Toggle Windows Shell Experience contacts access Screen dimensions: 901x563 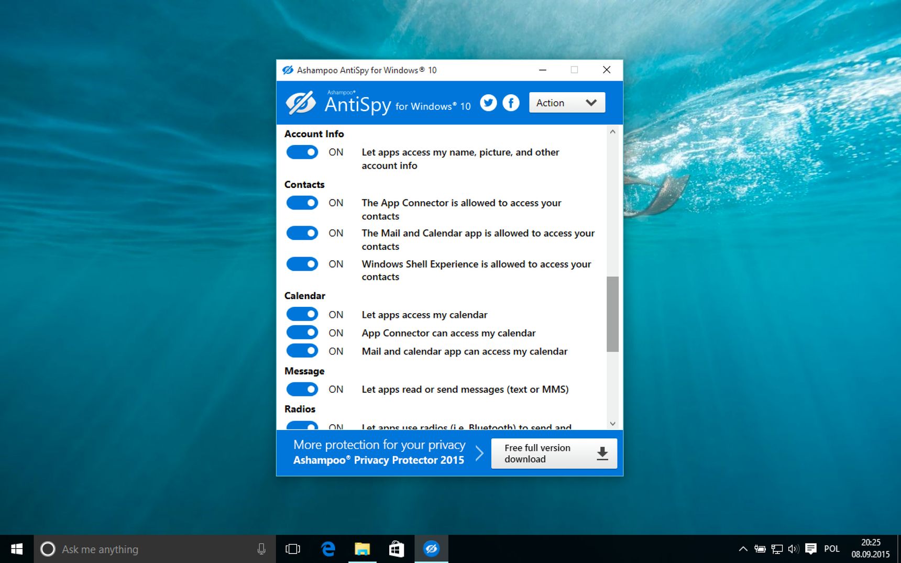(x=302, y=264)
